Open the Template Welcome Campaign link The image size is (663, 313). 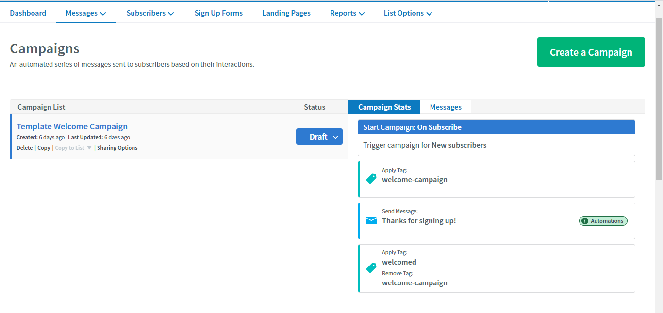pos(72,126)
